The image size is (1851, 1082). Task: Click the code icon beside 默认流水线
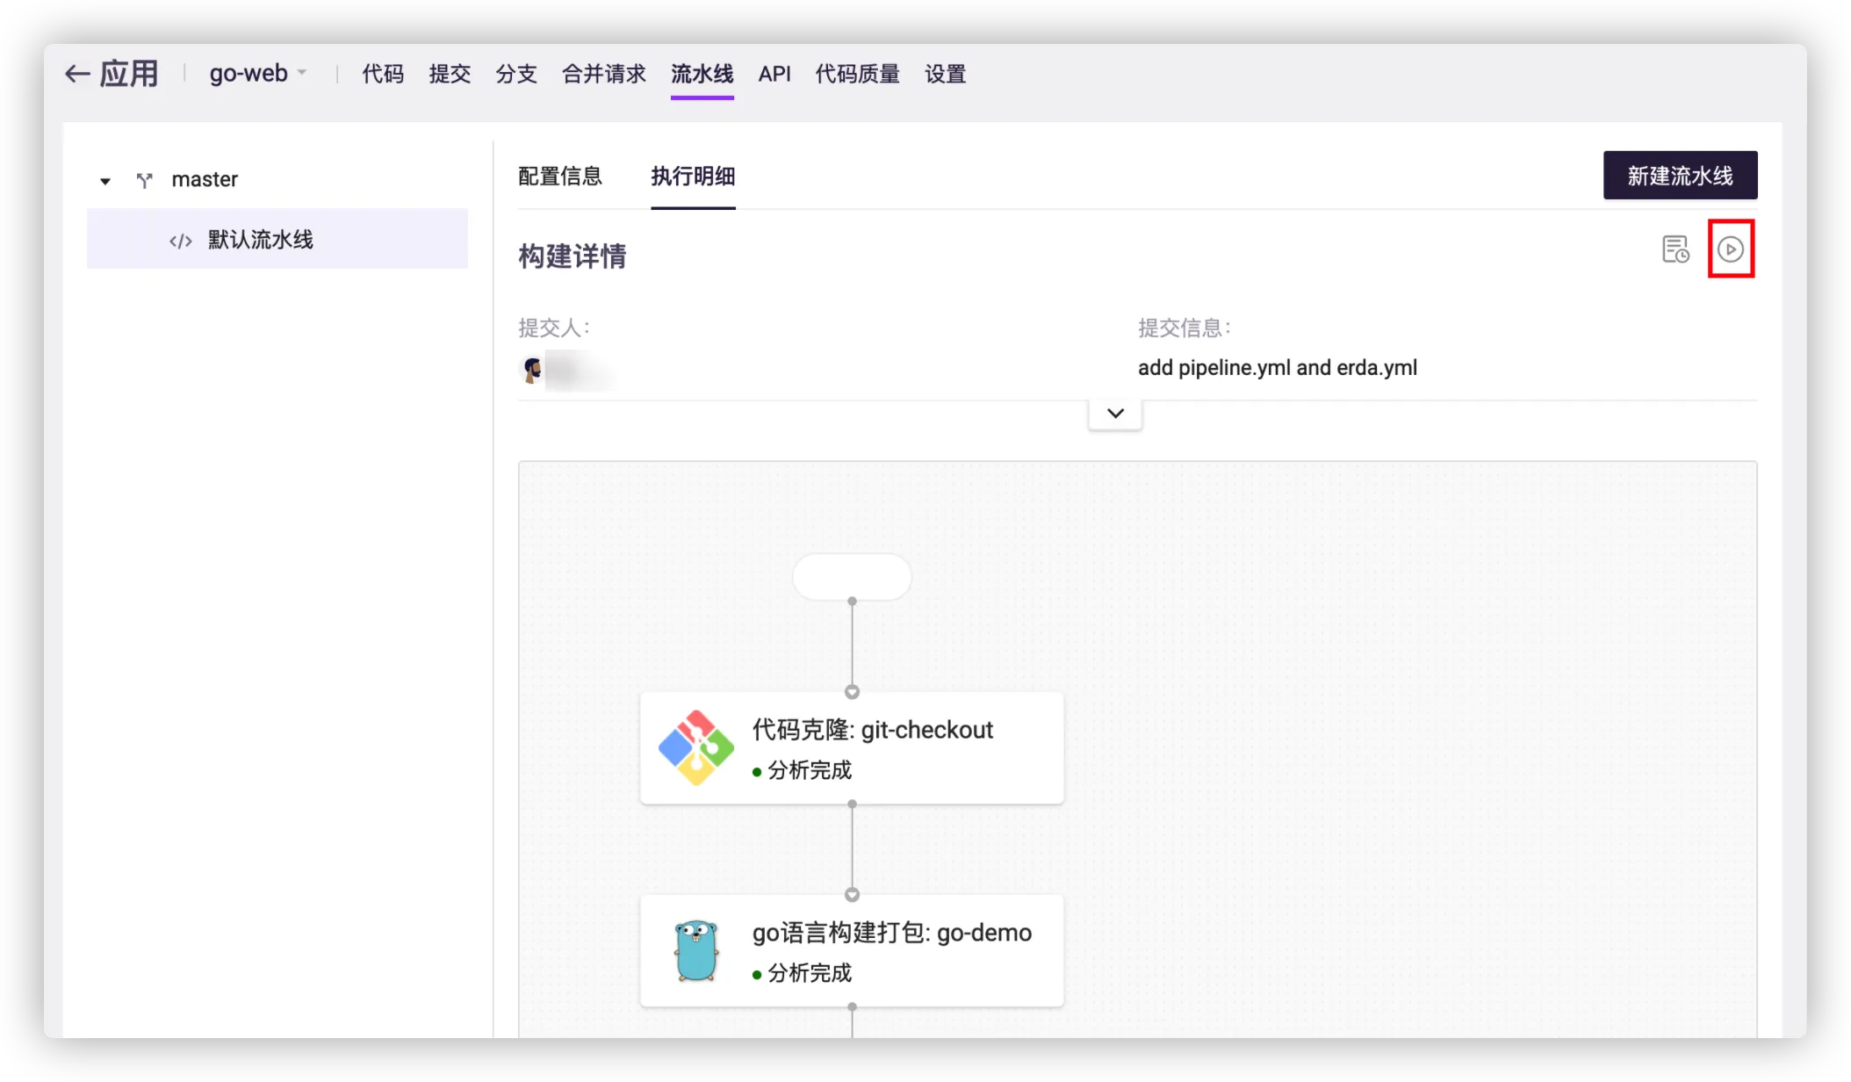coord(181,241)
